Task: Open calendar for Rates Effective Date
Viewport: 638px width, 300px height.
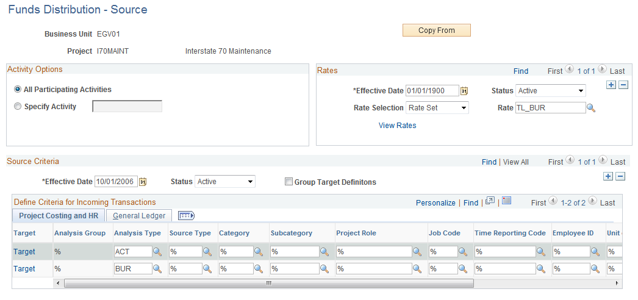Action: point(464,91)
